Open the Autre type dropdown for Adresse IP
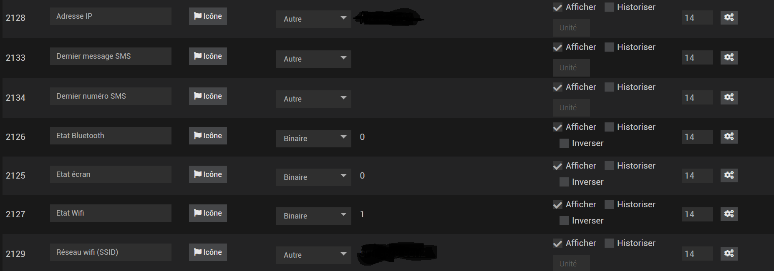Viewport: 774px width, 271px height. pos(314,19)
